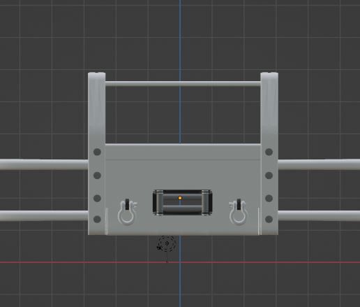Select the lower side tube on the right
The height and width of the screenshot is (307, 360).
[319, 215]
